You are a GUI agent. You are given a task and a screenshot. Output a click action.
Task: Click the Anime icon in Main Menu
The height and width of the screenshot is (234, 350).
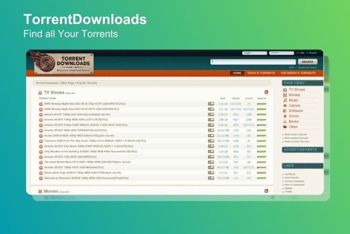(x=285, y=116)
